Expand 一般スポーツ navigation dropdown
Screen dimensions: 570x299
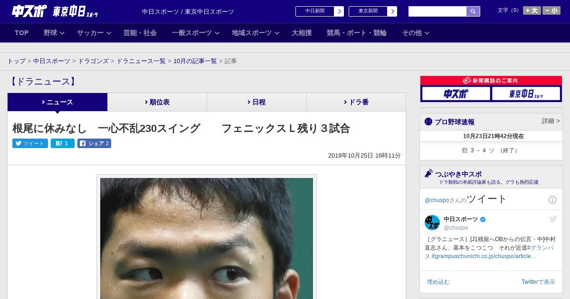pyautogui.click(x=196, y=33)
